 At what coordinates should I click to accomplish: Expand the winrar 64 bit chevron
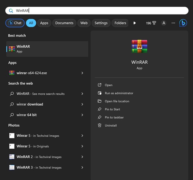click(x=82, y=115)
